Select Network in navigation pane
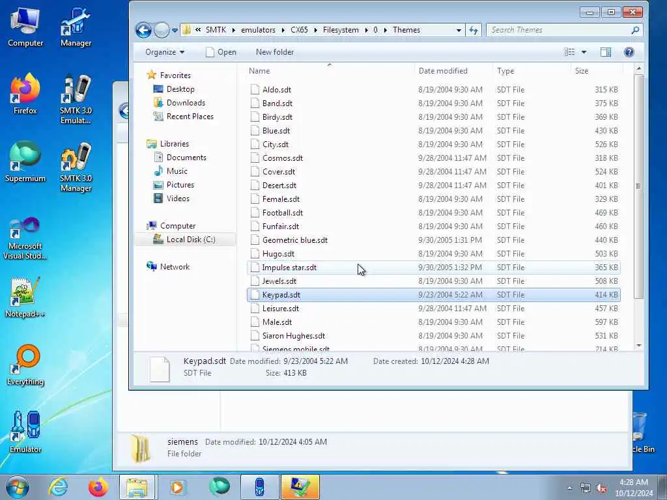Image resolution: width=667 pixels, height=500 pixels. point(175,267)
